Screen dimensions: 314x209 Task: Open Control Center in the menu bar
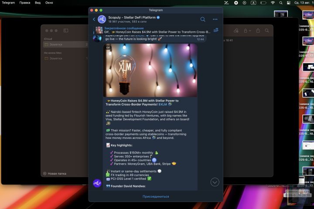click(289, 3)
